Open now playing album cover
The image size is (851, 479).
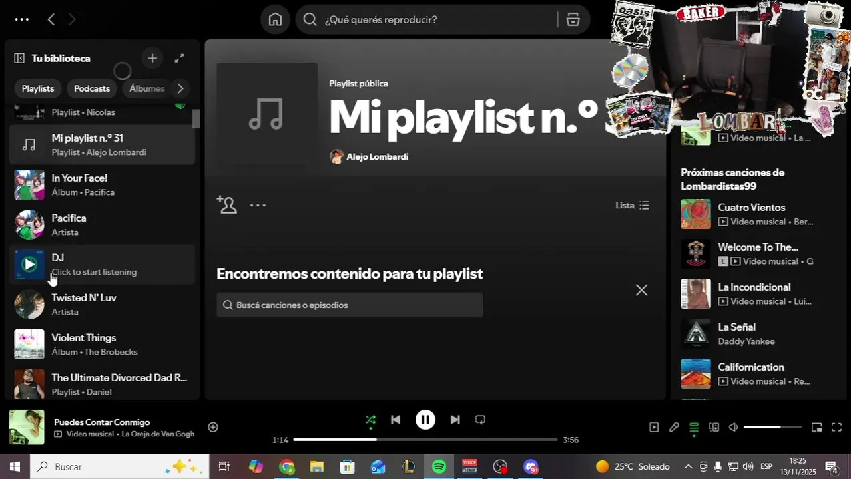(27, 427)
